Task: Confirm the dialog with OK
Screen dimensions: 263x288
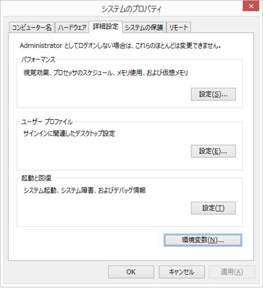Action: pos(131,272)
